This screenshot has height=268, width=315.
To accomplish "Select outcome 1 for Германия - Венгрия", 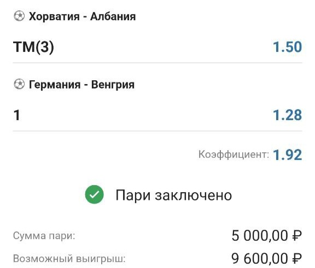I will (x=16, y=115).
